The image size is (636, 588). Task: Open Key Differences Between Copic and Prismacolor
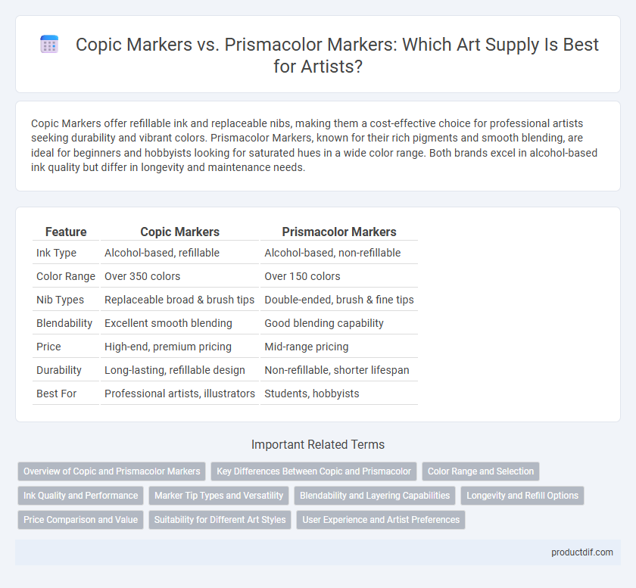tap(313, 471)
